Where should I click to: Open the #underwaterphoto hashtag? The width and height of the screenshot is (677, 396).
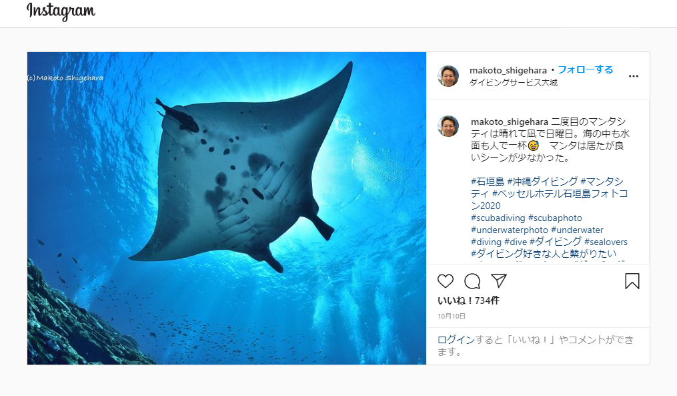coord(510,230)
